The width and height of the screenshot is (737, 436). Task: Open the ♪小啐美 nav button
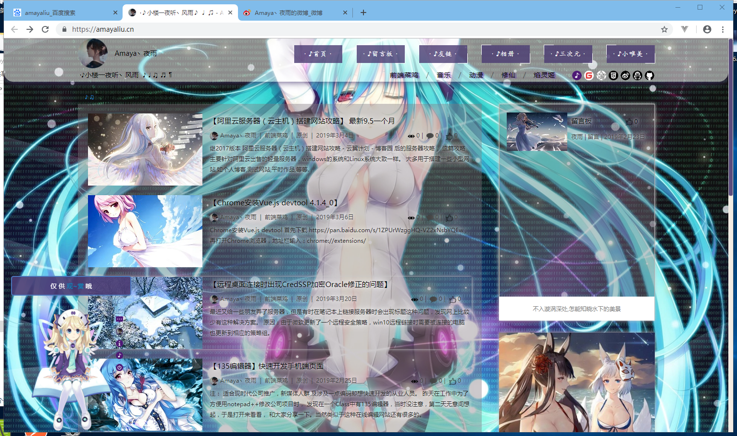tap(631, 54)
